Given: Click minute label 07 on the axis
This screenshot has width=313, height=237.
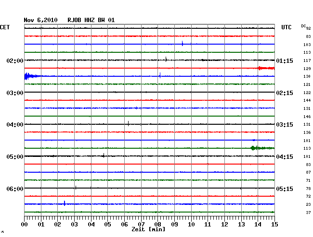Looking at the screenshot, I should click(x=141, y=225).
